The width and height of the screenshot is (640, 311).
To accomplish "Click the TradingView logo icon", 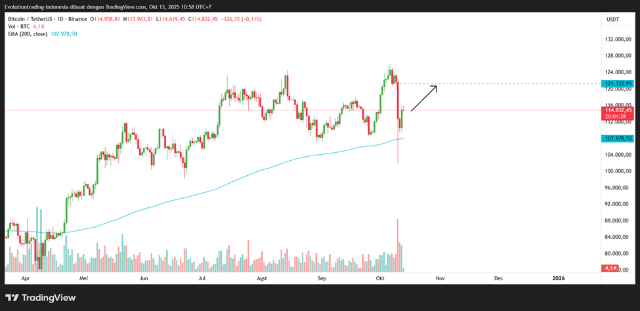I will coord(12,298).
